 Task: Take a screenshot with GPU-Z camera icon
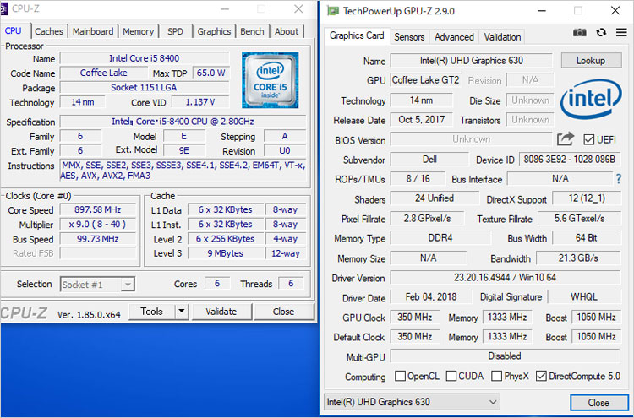tap(579, 32)
